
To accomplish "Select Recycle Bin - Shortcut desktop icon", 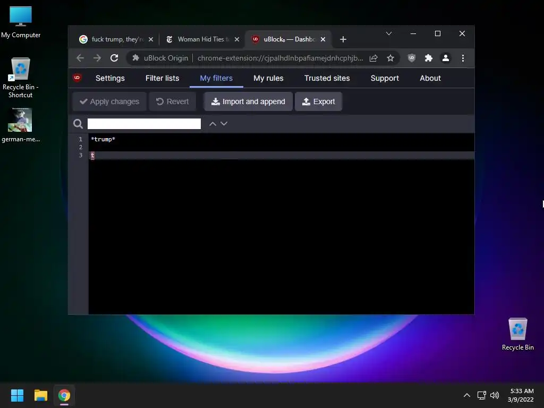I will click(21, 78).
